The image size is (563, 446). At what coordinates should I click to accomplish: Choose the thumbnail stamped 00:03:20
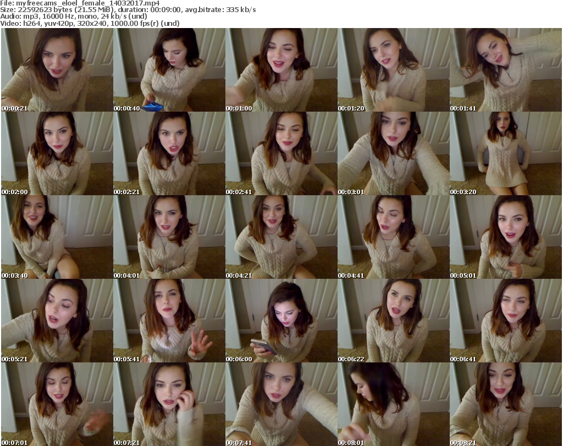506,153
